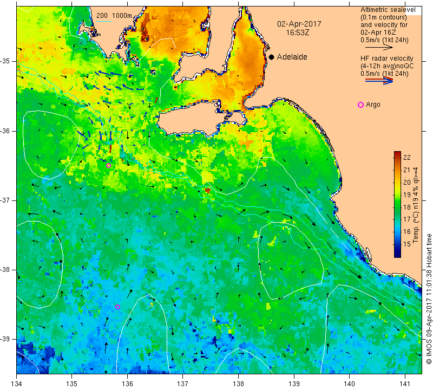
Task: Click longitude 139 axis label
Action: pos(294,384)
